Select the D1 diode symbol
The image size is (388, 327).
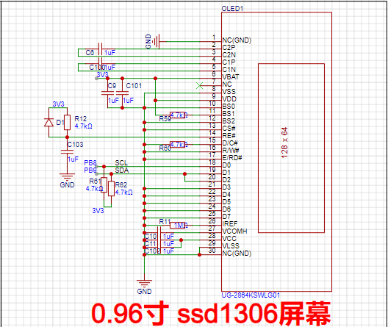pos(48,123)
